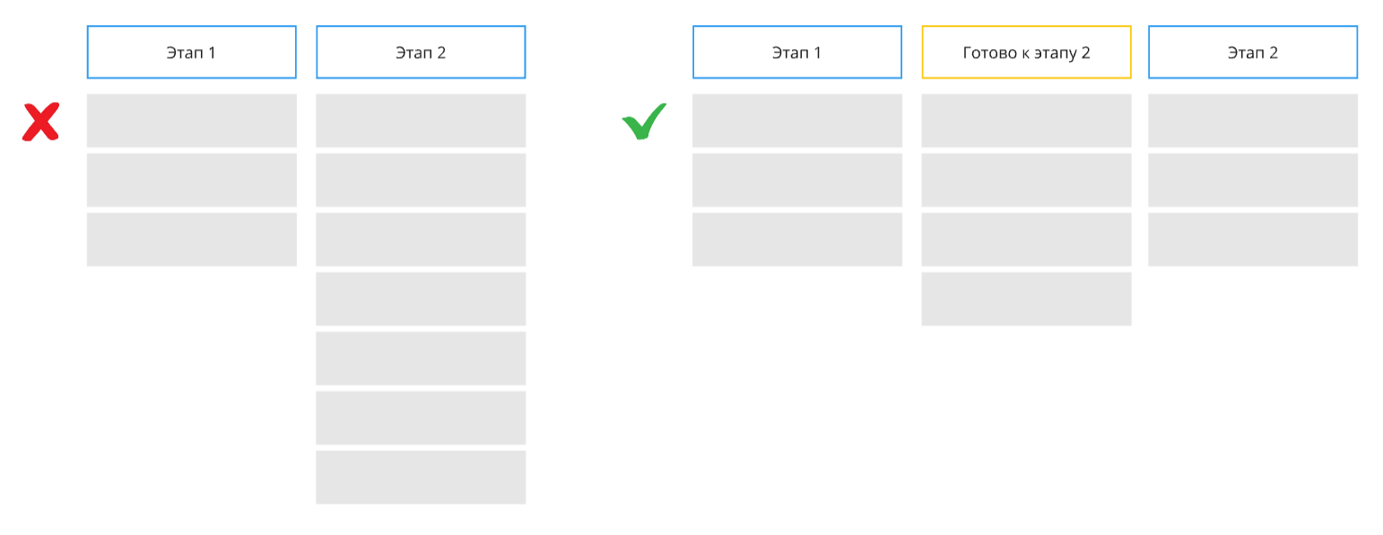Click "Этап 2" header in the left board
Viewport: 1383px width, 535px height.
[x=421, y=52]
